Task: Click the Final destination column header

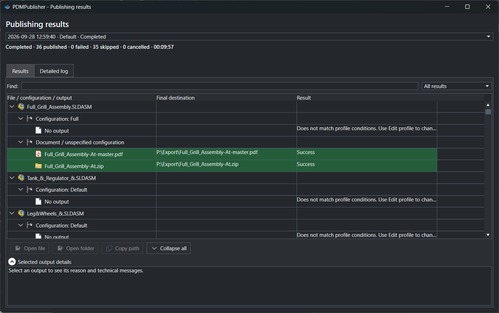Action: coord(226,98)
